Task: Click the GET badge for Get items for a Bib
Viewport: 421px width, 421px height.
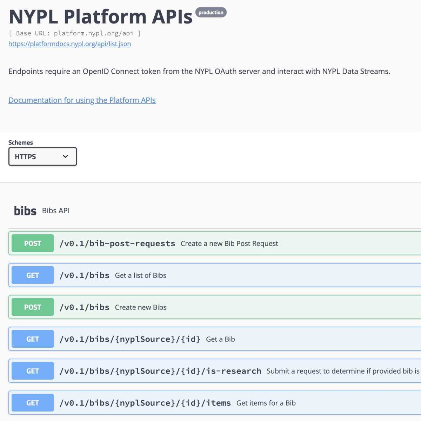Action: click(33, 403)
